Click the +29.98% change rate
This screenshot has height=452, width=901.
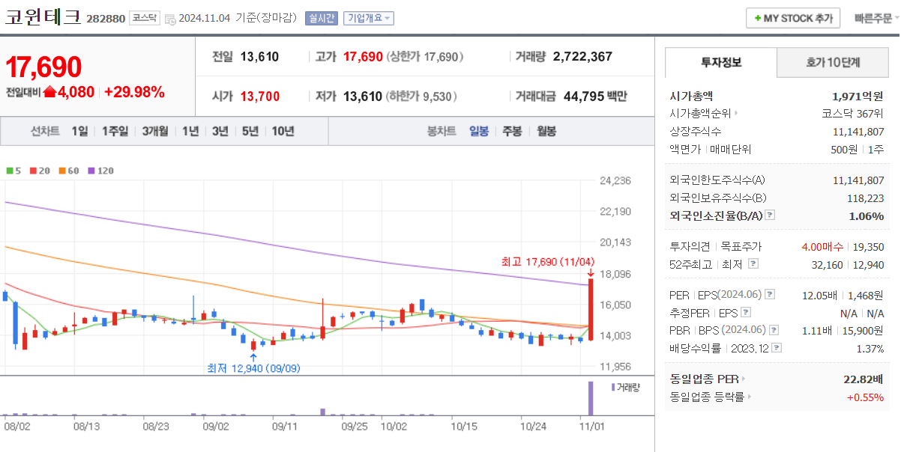click(x=134, y=92)
